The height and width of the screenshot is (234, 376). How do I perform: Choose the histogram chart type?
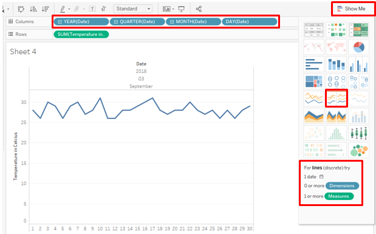tap(336, 133)
